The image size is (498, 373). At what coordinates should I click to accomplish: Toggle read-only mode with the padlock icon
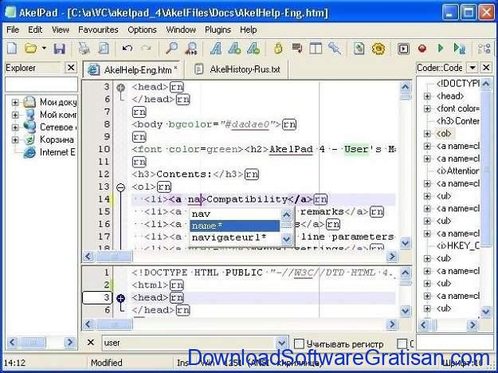pos(278,49)
